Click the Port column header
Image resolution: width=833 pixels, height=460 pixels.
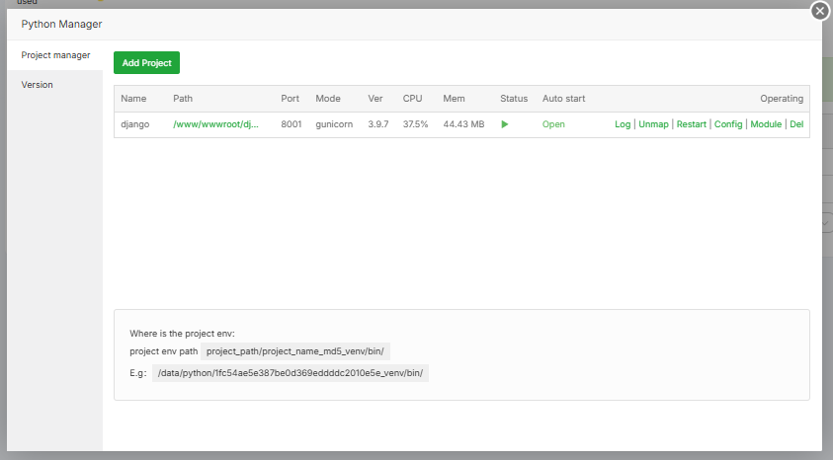tap(291, 99)
